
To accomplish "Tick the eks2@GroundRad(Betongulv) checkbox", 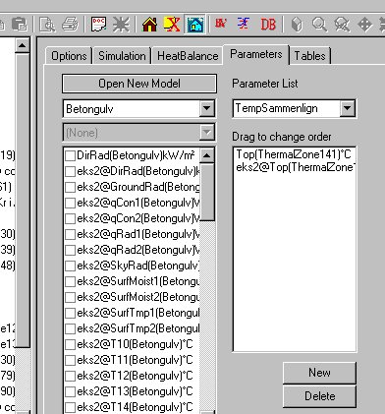I will 70,187.
